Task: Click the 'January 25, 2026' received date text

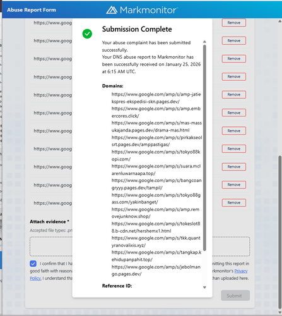Action: (183, 64)
